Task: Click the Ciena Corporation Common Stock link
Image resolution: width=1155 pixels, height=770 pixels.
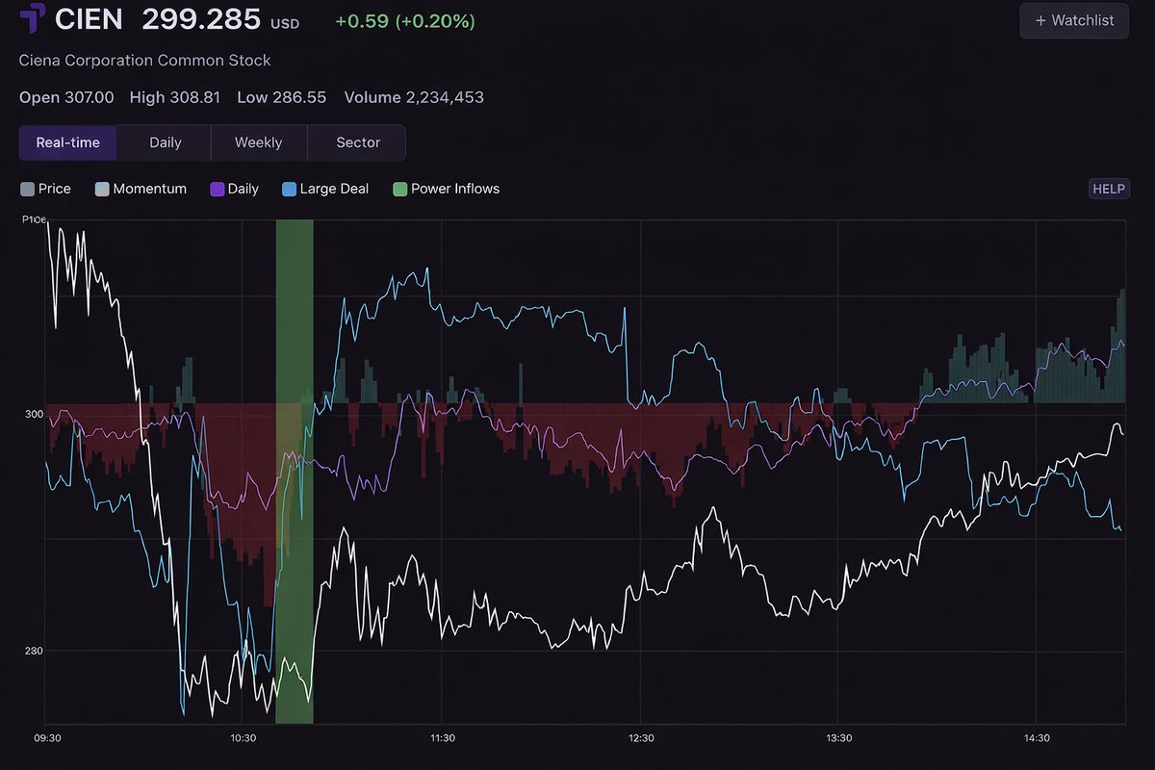Action: click(x=144, y=60)
